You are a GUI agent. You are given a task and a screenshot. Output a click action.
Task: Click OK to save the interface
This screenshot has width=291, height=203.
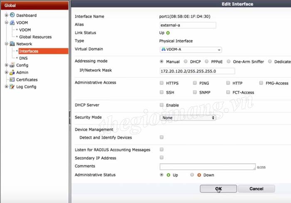coord(218,188)
